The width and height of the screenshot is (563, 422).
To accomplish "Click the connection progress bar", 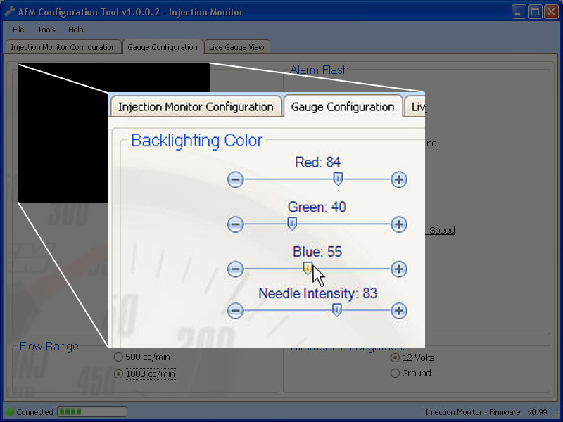I will click(92, 411).
